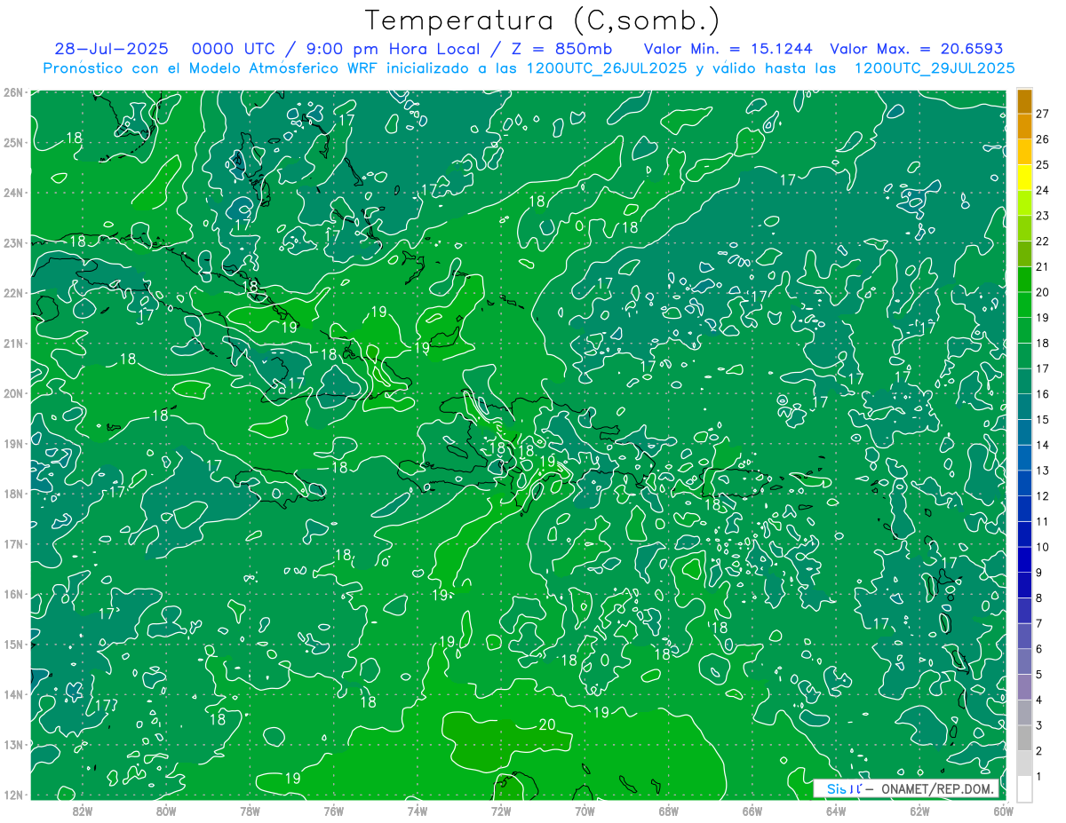Click the colorbar scale label '6'

(x=1038, y=649)
